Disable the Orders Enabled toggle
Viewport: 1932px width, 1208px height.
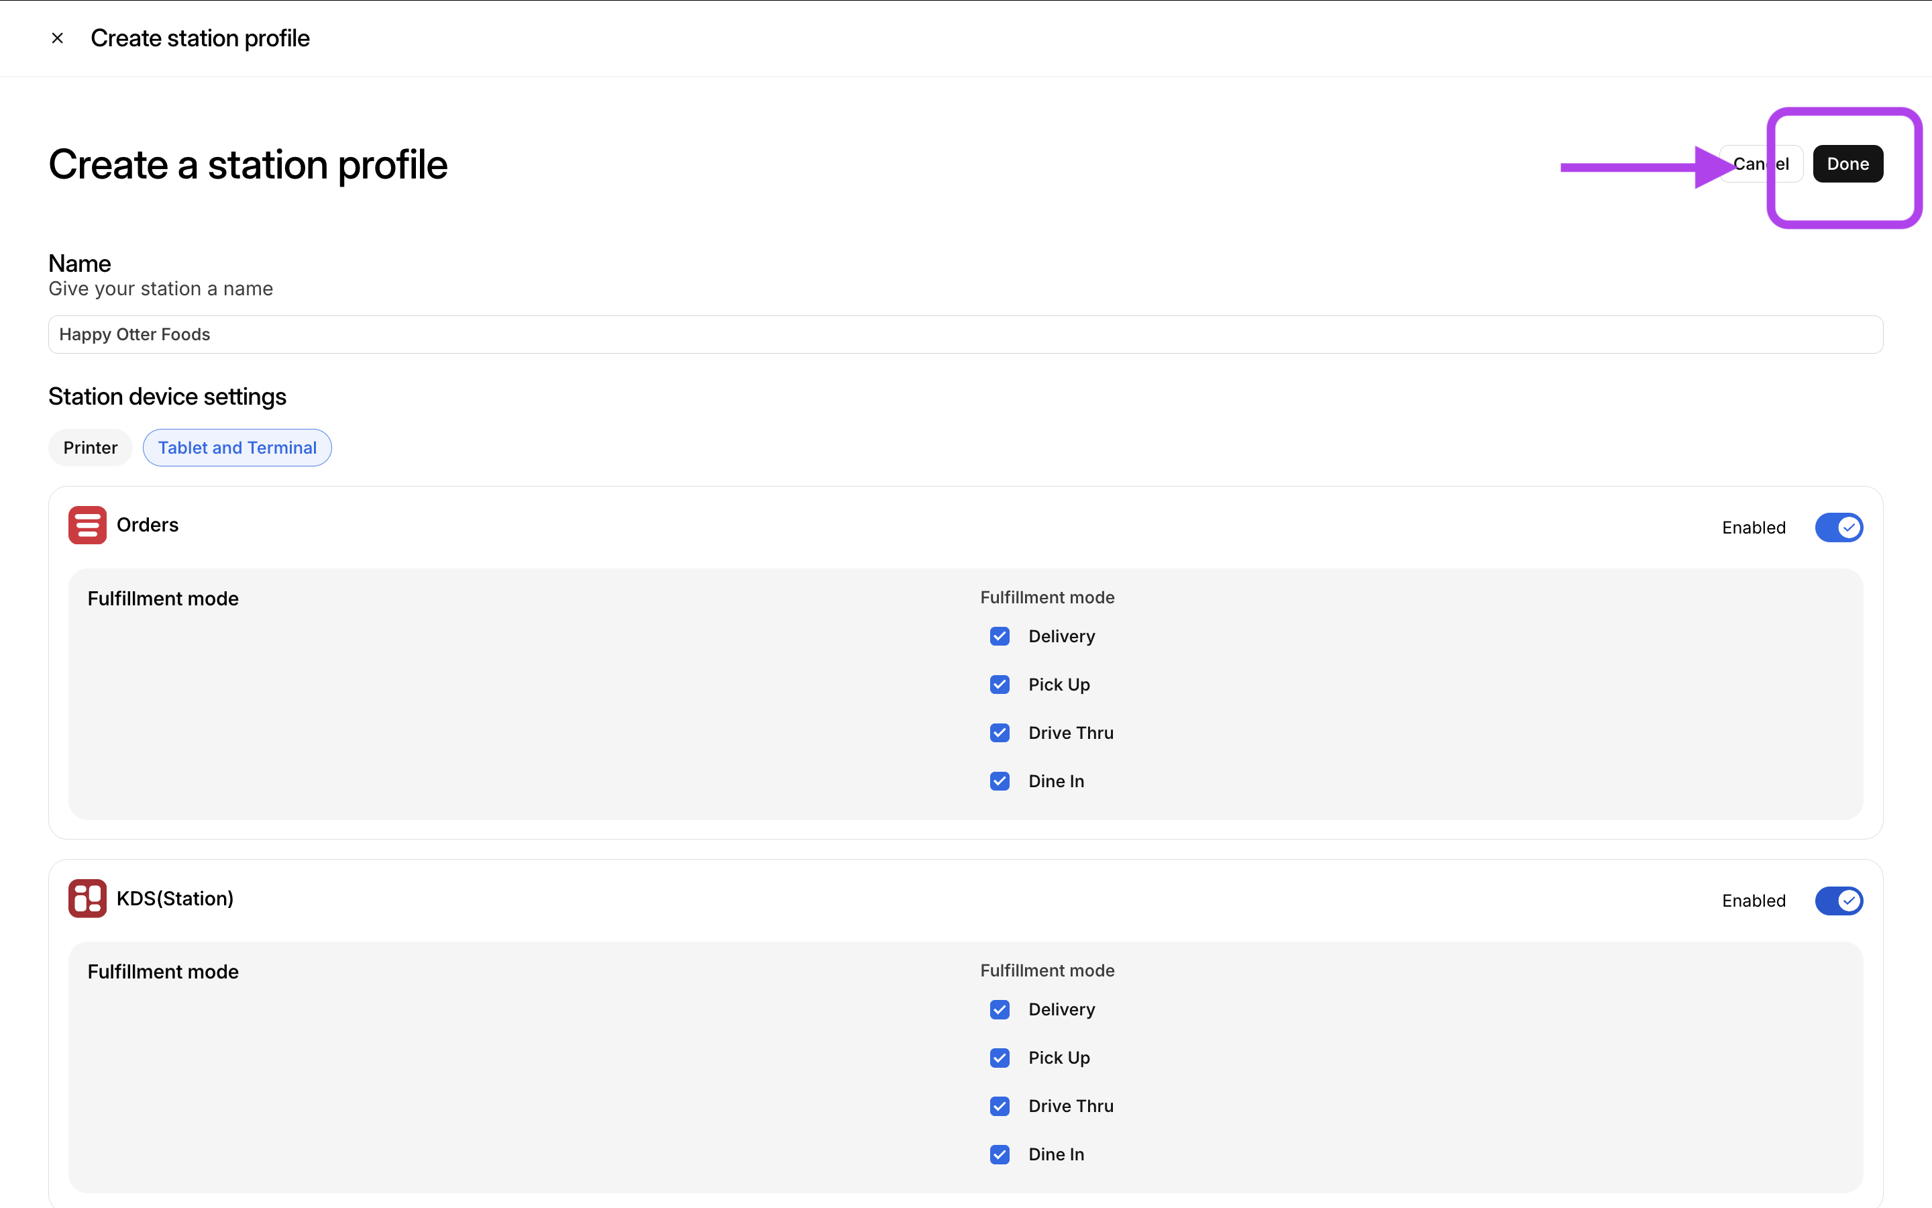click(x=1838, y=527)
